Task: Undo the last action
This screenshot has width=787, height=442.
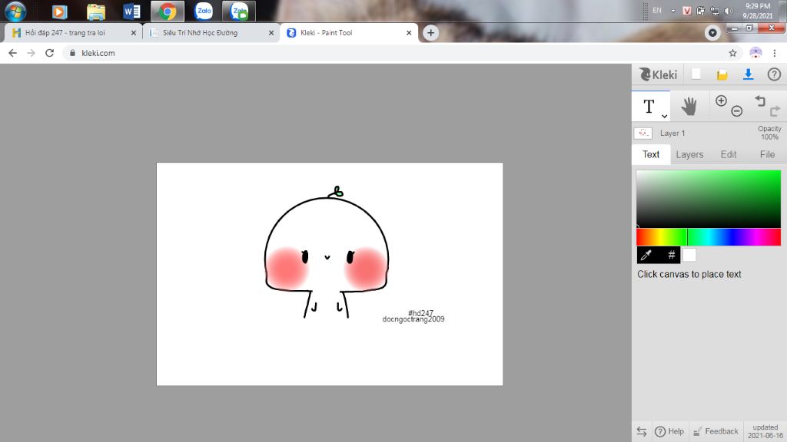Action: [x=760, y=101]
